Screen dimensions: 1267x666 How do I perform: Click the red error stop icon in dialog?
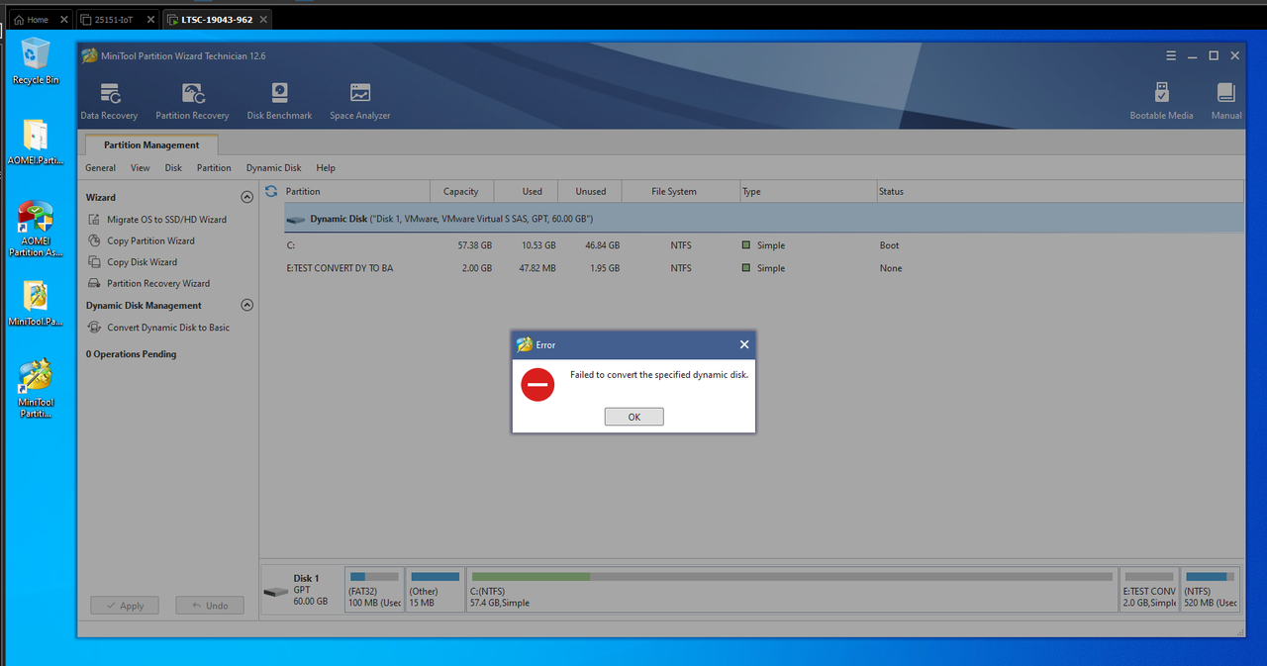pyautogui.click(x=537, y=384)
